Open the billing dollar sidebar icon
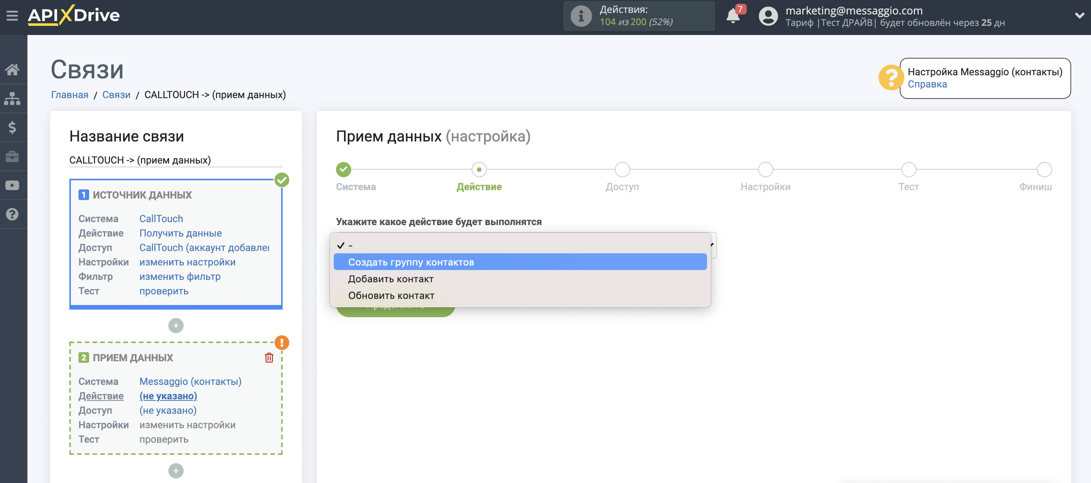This screenshot has height=483, width=1091. point(12,127)
